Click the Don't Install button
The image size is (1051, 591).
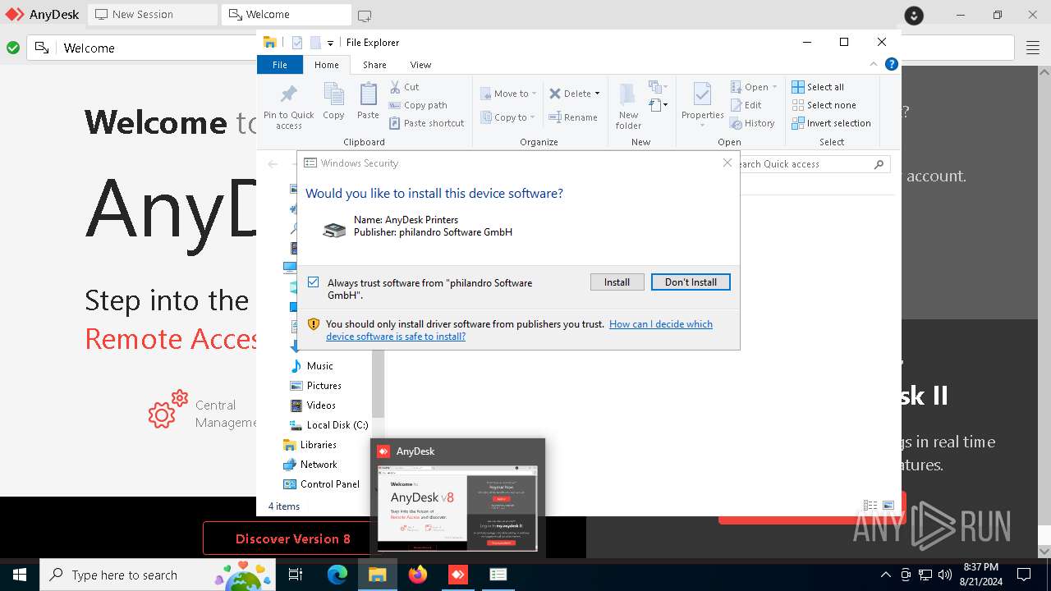[x=691, y=282]
